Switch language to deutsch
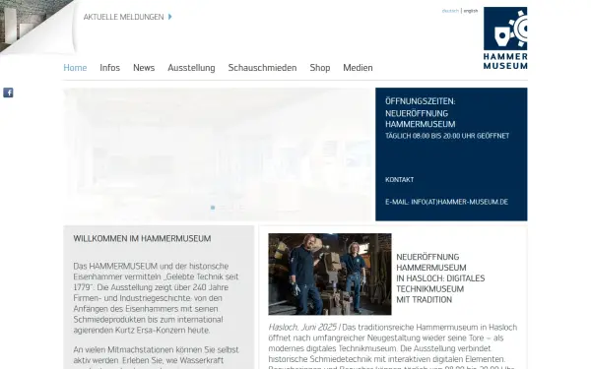This screenshot has height=369, width=591. pyautogui.click(x=450, y=11)
